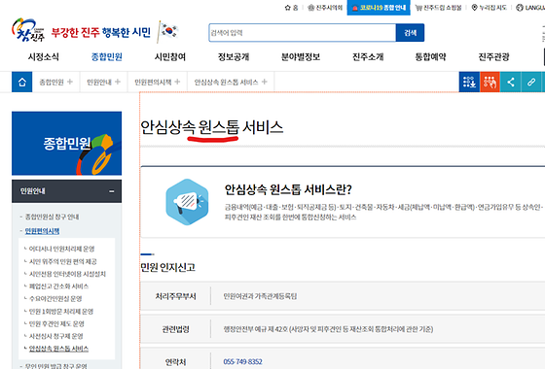Copy page link via chain icon
This screenshot has width=545, height=369.
click(531, 83)
